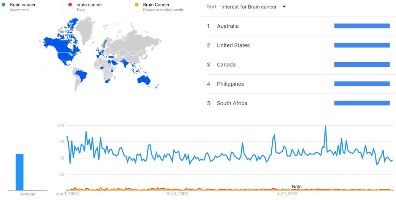
Task: Click the 100 peak on the blue line
Action: [x=325, y=126]
